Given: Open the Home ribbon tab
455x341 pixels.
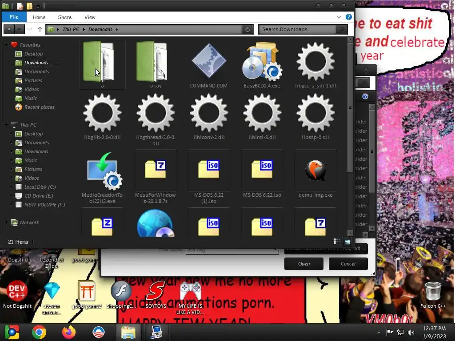Looking at the screenshot, I should pyautogui.click(x=39, y=17).
